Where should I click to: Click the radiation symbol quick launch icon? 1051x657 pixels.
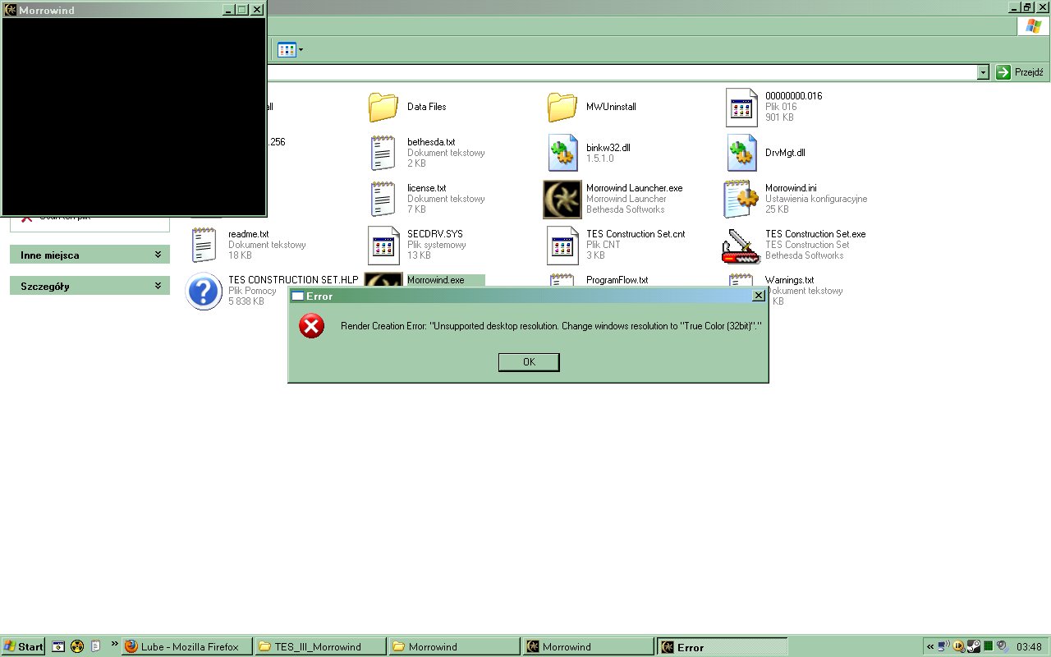point(77,646)
